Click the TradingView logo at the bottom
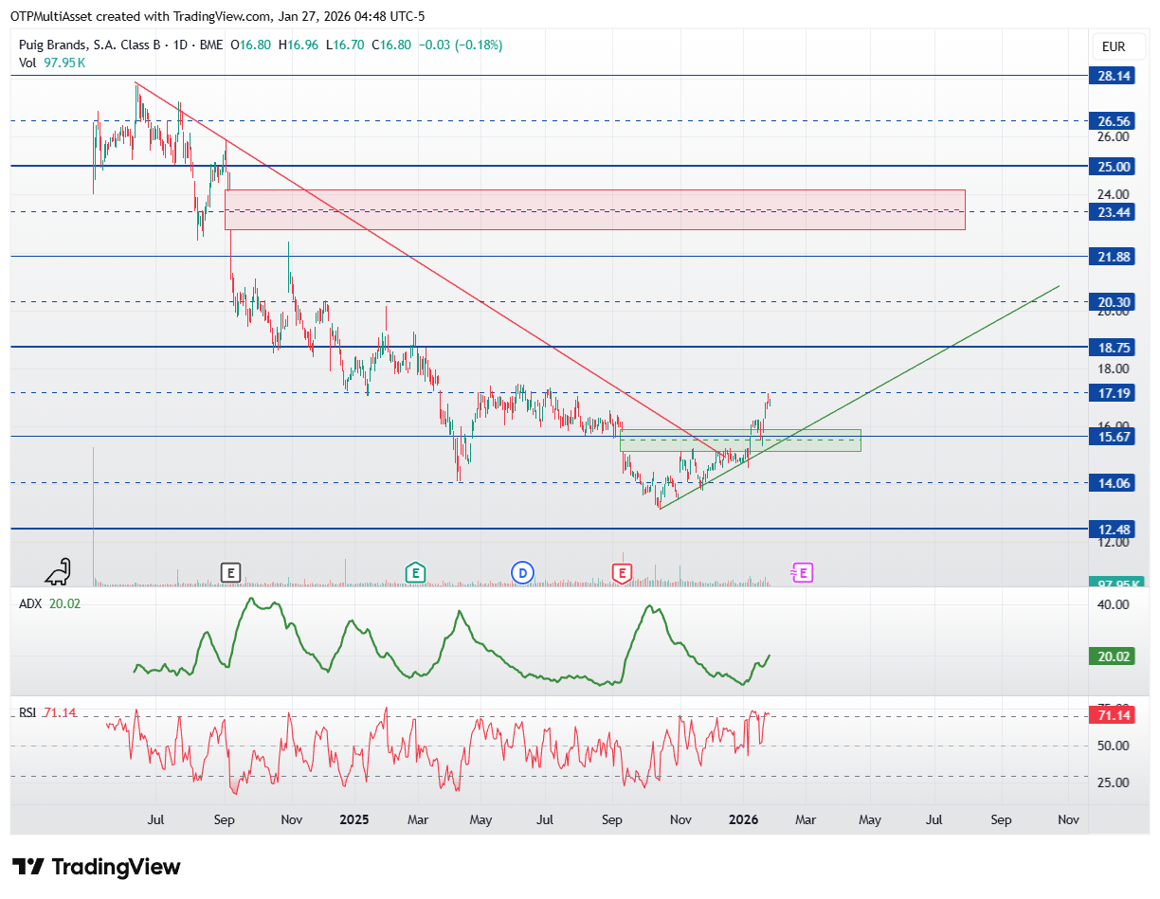This screenshot has width=1160, height=899. pos(97,866)
